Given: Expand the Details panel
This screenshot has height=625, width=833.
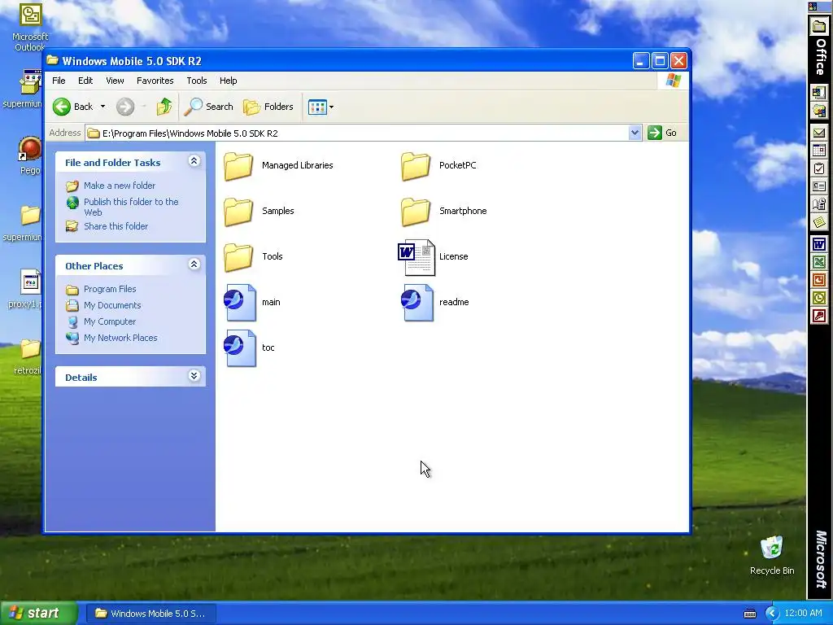Looking at the screenshot, I should point(194,376).
